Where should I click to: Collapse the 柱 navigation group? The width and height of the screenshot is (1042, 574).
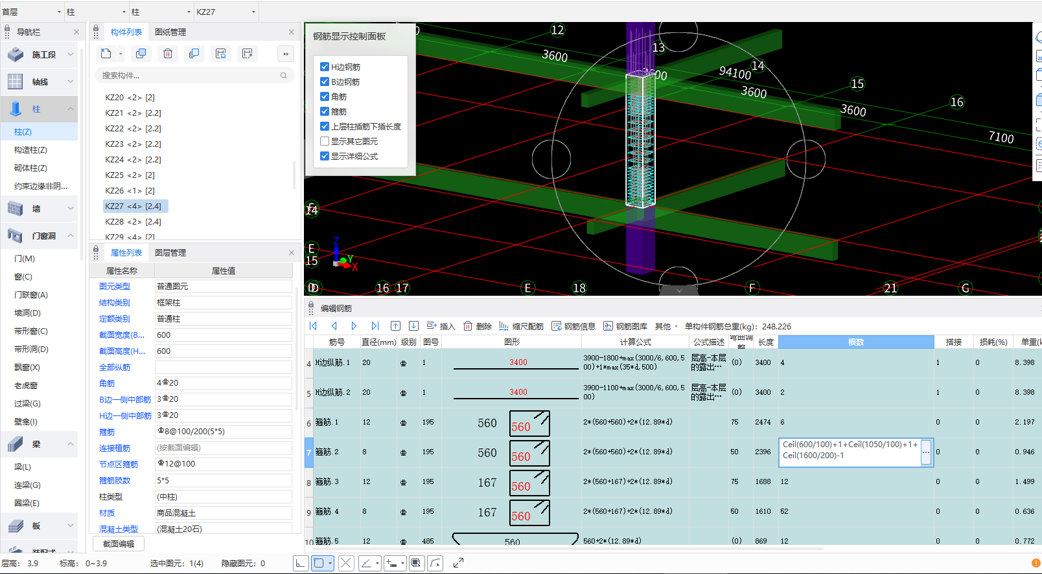71,109
